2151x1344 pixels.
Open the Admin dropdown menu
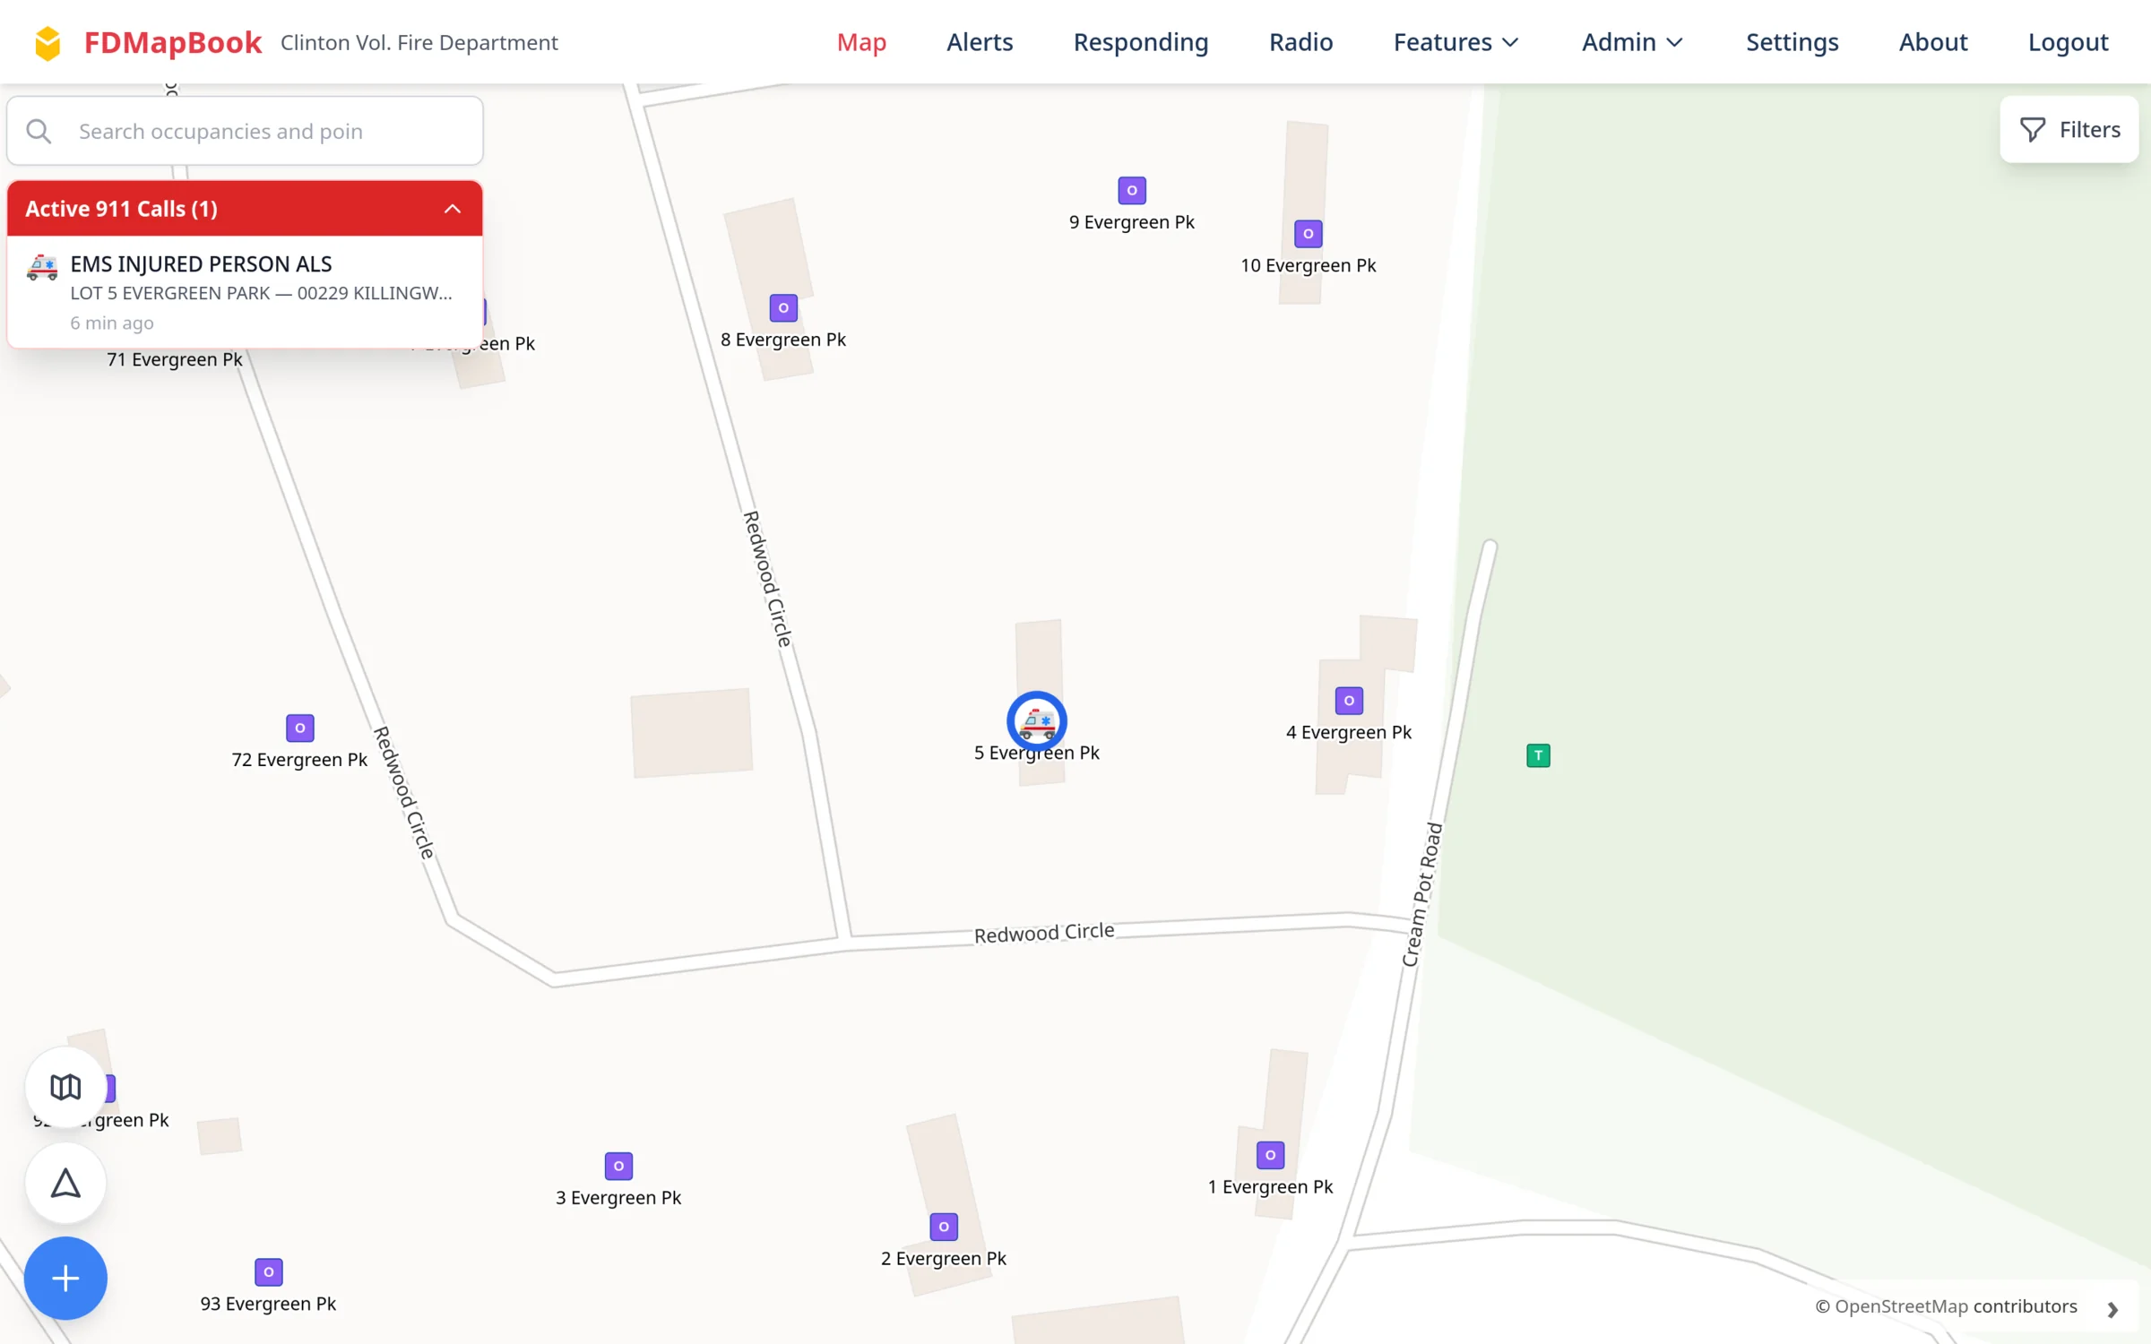coord(1633,42)
